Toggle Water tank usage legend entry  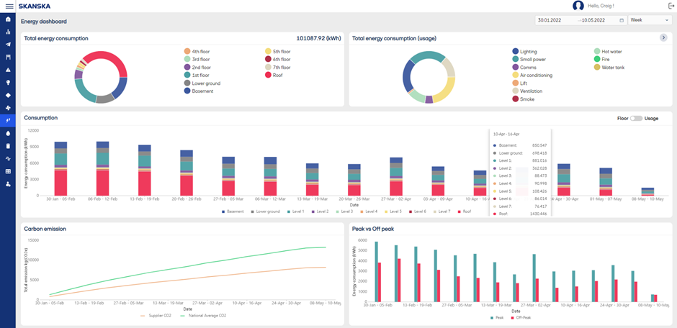click(609, 67)
